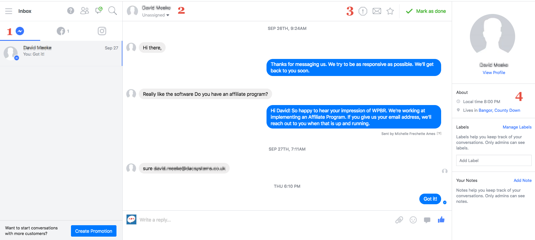The height and width of the screenshot is (240, 535).
Task: Switch to the Instagram tab
Action: [102, 31]
